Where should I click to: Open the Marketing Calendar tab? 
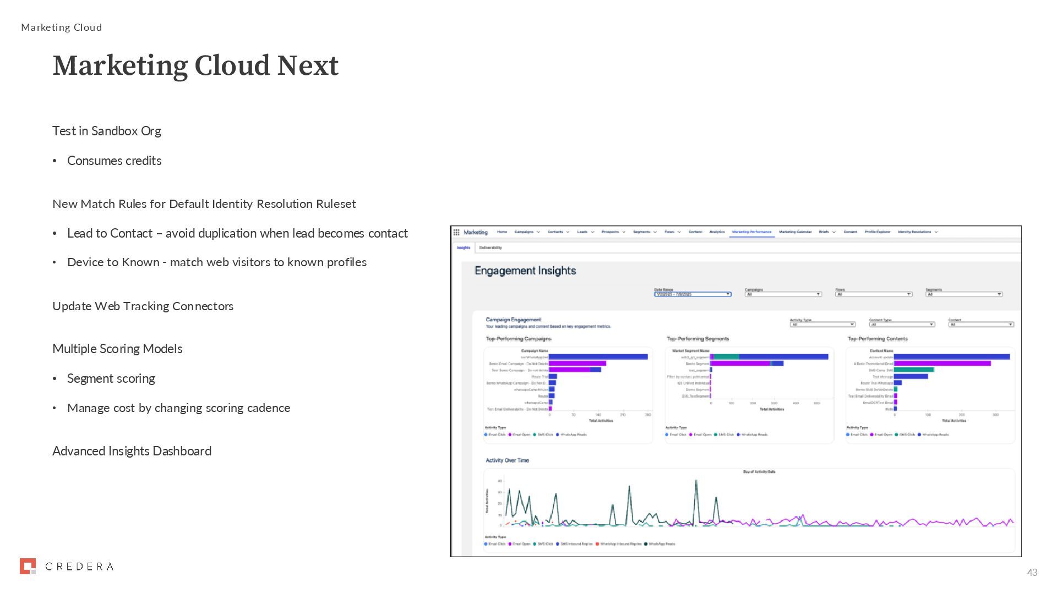(795, 232)
